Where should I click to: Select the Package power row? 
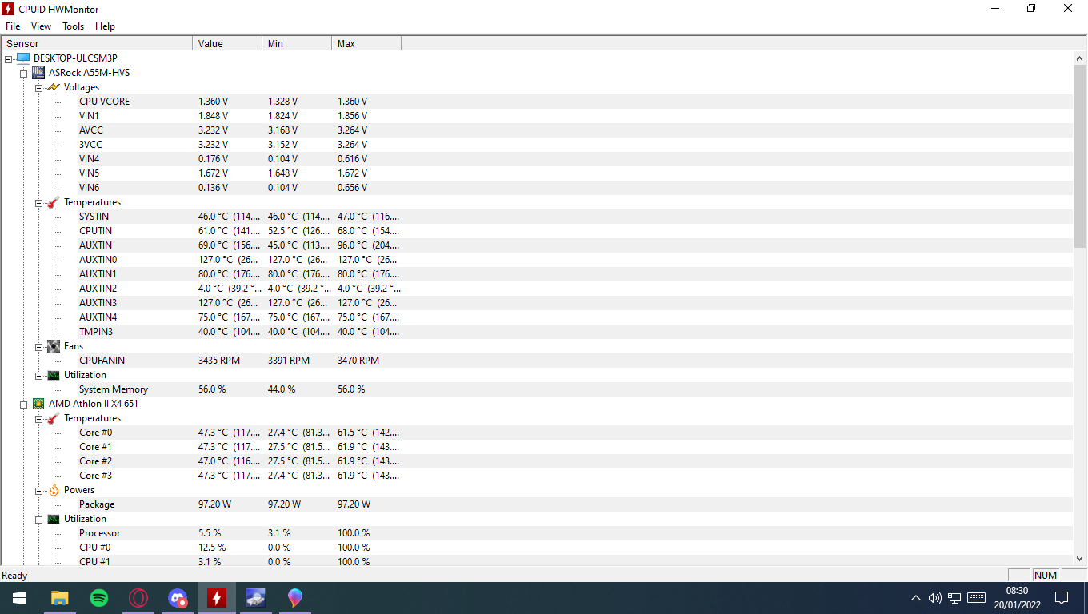[x=537, y=504]
